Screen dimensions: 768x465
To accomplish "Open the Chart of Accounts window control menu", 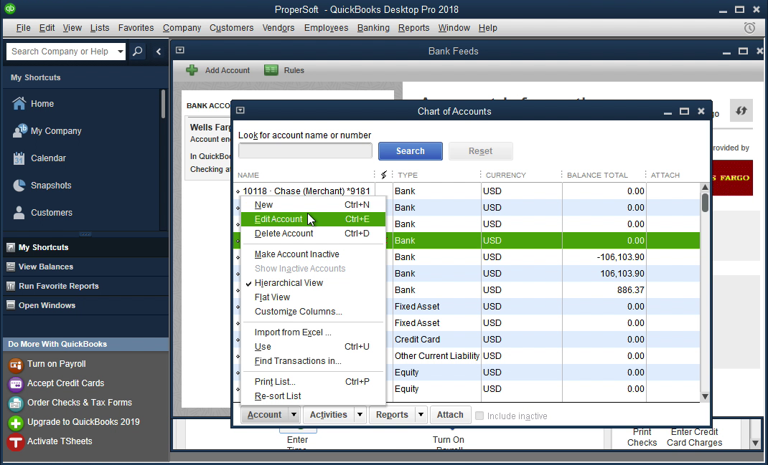I will [240, 110].
